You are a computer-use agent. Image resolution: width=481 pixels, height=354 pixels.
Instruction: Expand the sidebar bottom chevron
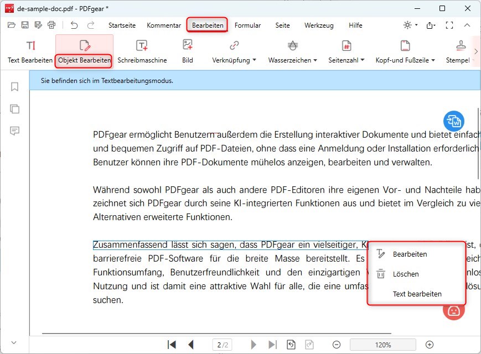(14, 342)
